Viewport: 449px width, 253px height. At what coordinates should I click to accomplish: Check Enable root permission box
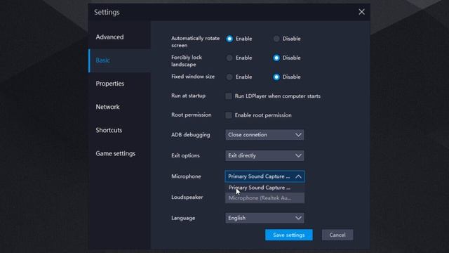[229, 115]
